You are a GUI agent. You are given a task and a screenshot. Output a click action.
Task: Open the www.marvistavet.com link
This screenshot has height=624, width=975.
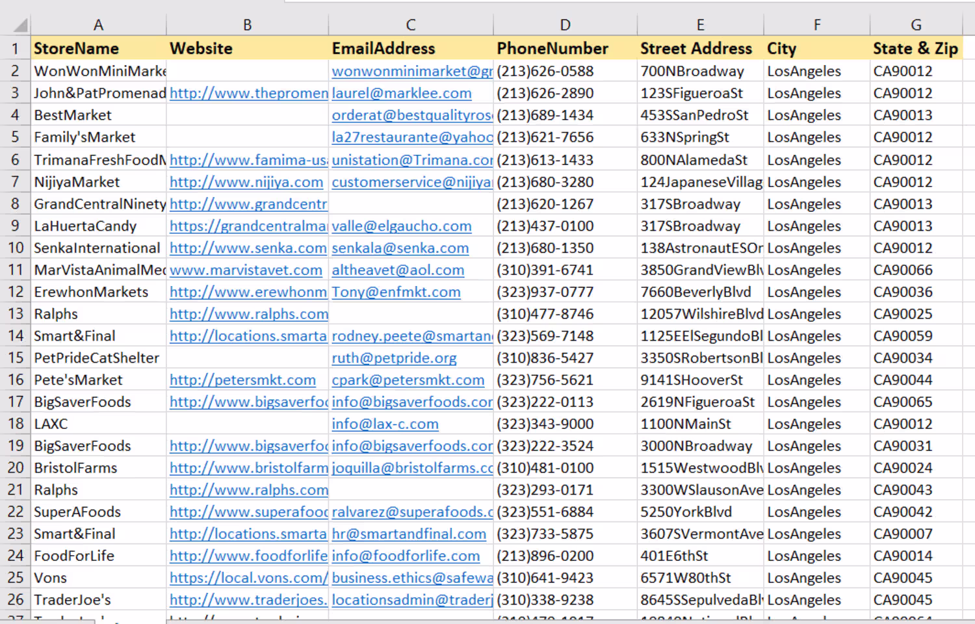pyautogui.click(x=246, y=270)
